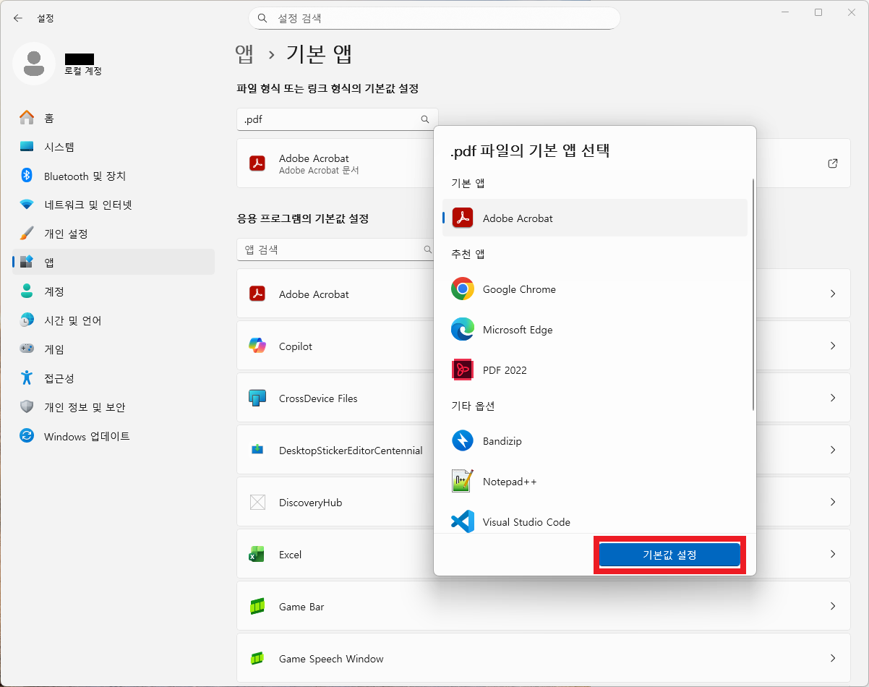Choose Microsoft Edge in the dialog
The width and height of the screenshot is (869, 687).
tap(594, 330)
